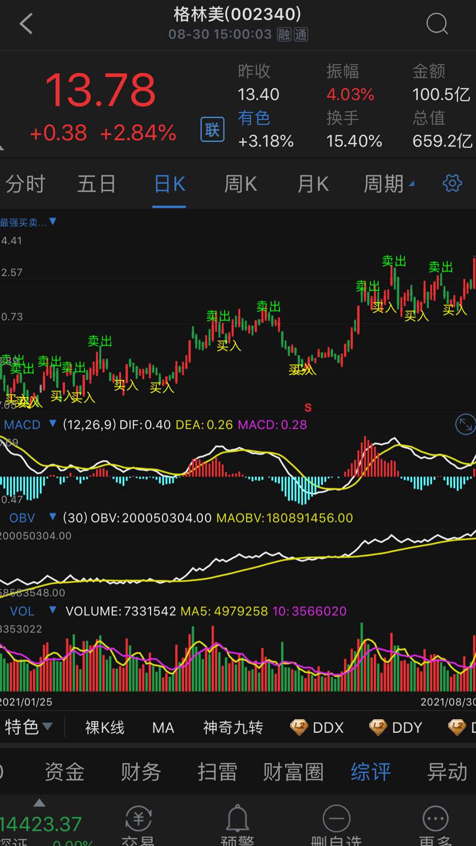Open chart settings gear icon

click(452, 183)
